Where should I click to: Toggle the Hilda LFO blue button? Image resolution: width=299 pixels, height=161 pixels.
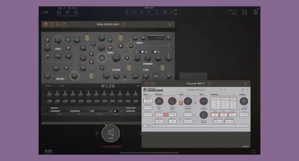(x=146, y=70)
